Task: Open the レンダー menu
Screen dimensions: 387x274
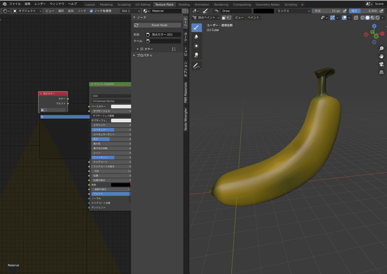Action: click(40, 4)
